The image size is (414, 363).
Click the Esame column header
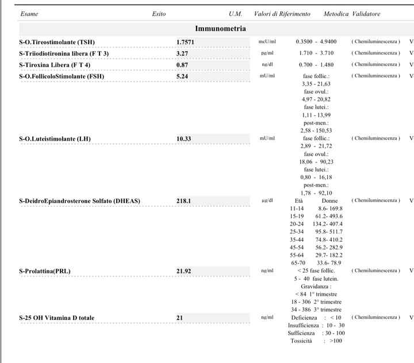pos(29,14)
